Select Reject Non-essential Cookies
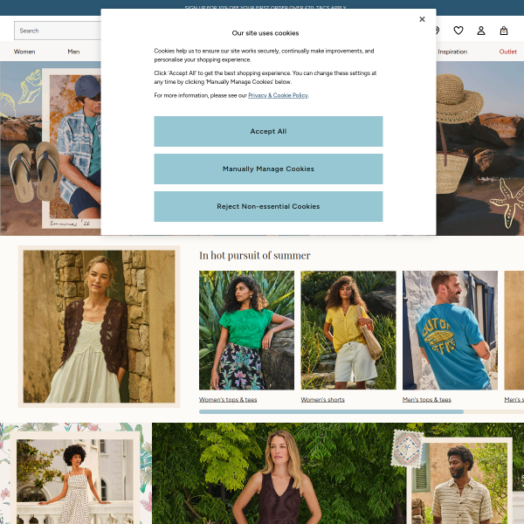 [x=268, y=206]
